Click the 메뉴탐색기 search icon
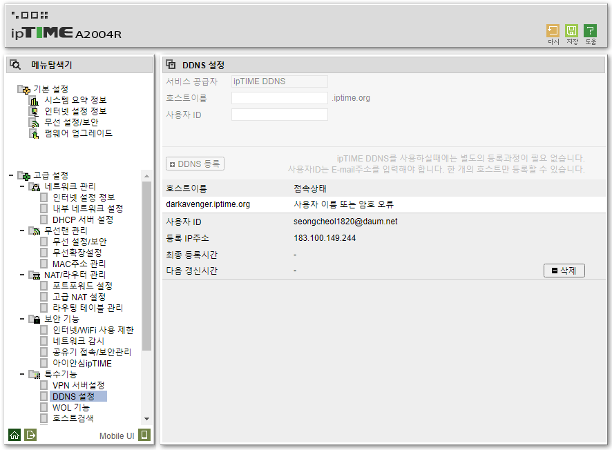This screenshot has height=450, width=612. (x=15, y=65)
